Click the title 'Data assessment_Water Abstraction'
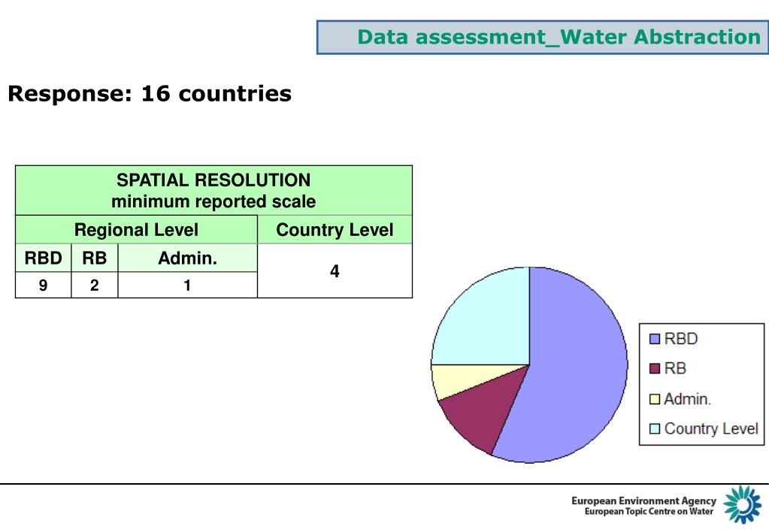This screenshot has height=532, width=769. point(559,38)
